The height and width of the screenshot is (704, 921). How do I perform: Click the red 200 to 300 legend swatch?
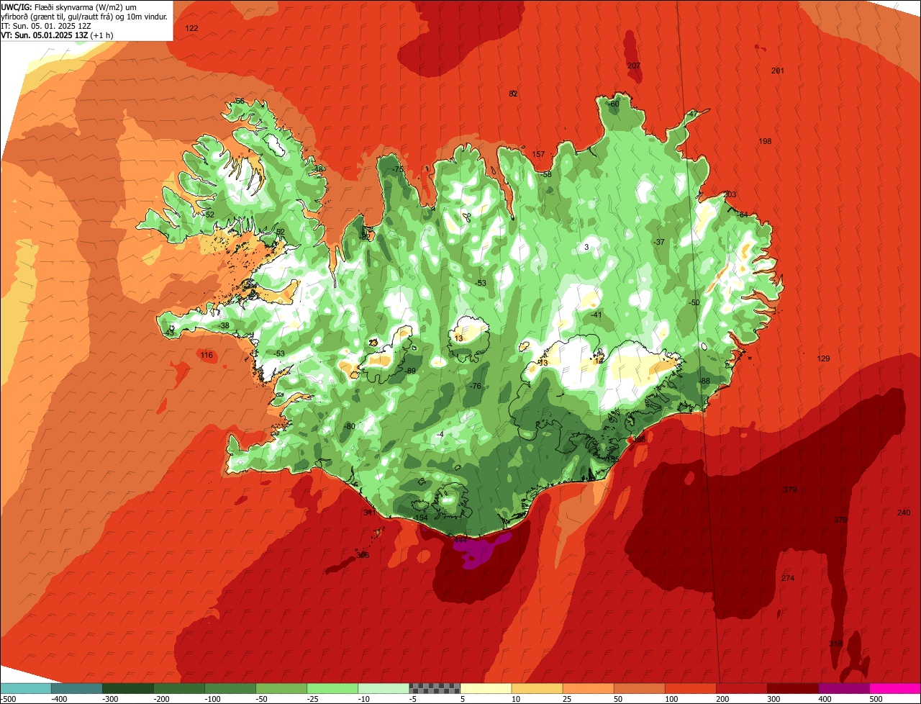coord(741,688)
